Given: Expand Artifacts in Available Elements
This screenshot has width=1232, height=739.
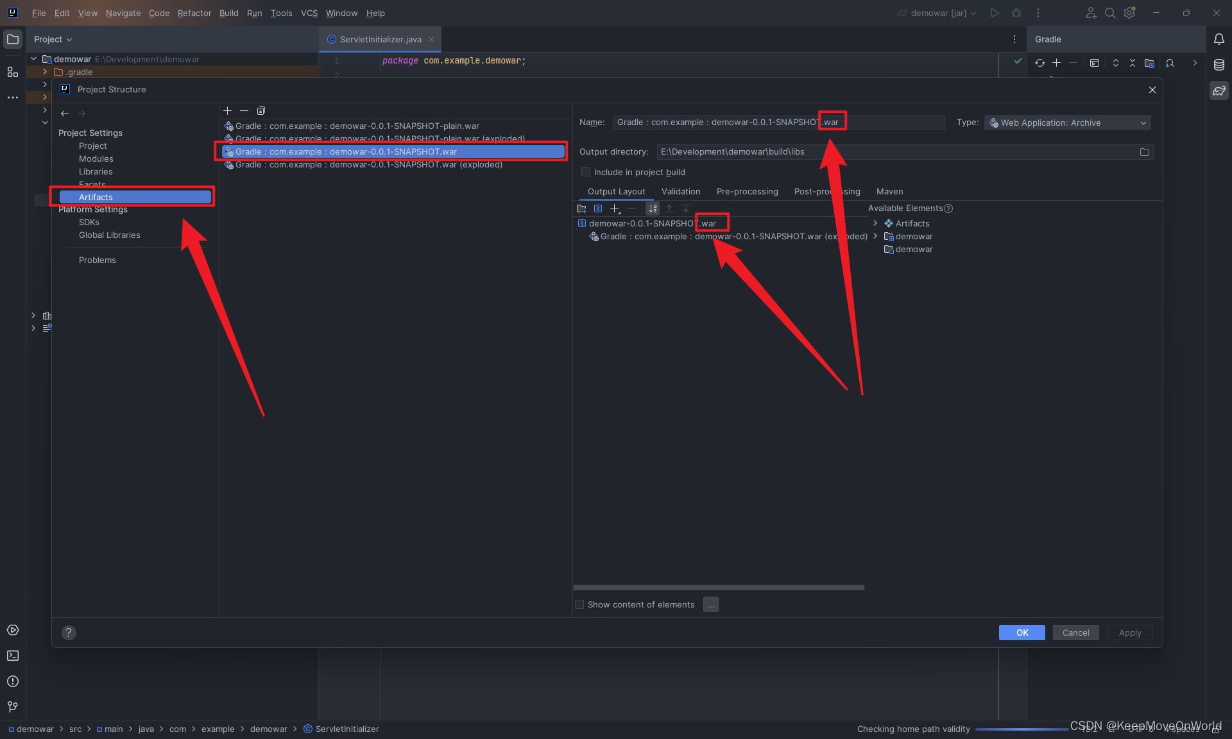Looking at the screenshot, I should coord(875,223).
